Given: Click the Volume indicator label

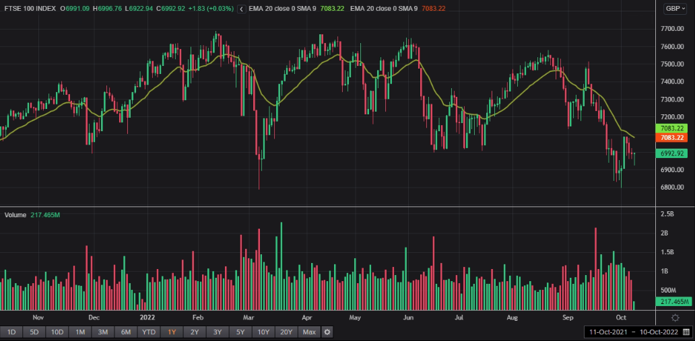Looking at the screenshot, I should coord(15,215).
